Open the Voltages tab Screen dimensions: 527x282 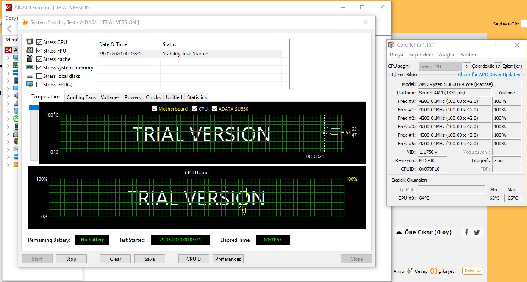pyautogui.click(x=110, y=97)
